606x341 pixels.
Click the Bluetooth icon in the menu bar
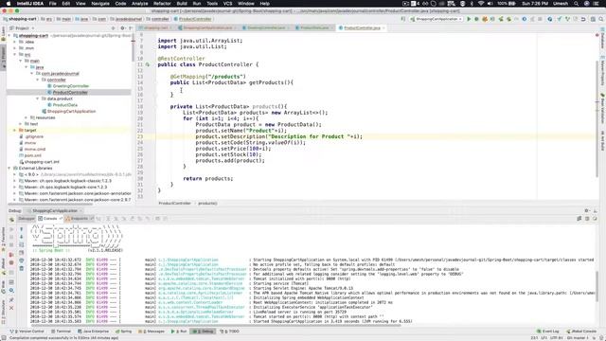click(x=472, y=4)
